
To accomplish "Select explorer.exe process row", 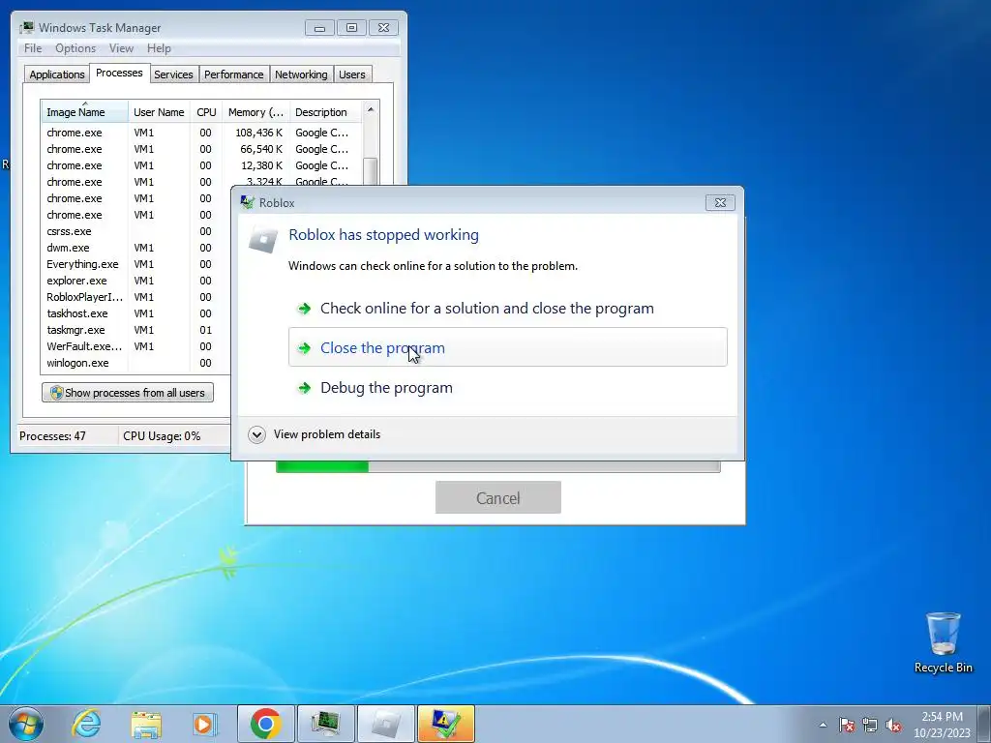I will point(136,281).
